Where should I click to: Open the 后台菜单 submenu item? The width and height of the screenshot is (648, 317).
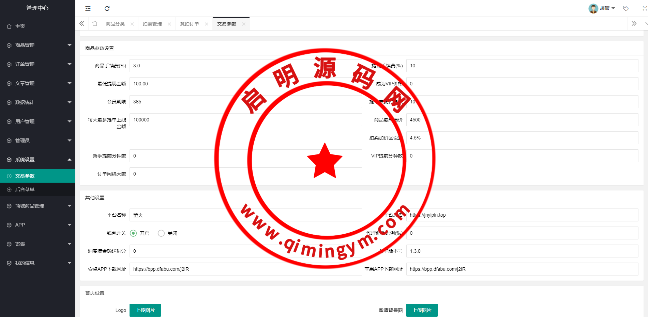tap(25, 189)
